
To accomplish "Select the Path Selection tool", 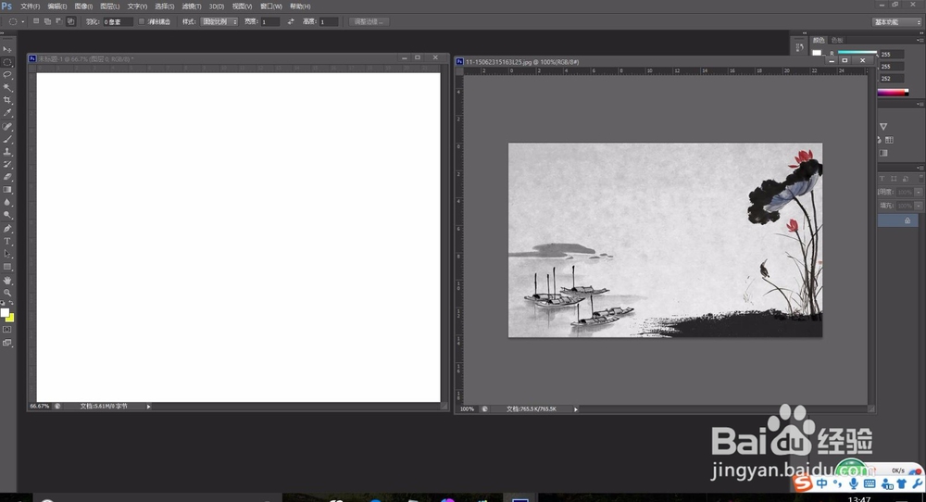I will tap(7, 254).
